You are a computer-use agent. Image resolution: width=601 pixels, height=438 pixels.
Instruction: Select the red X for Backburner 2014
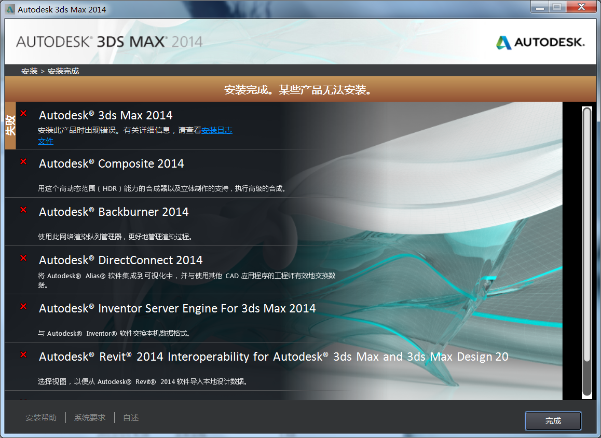23,210
